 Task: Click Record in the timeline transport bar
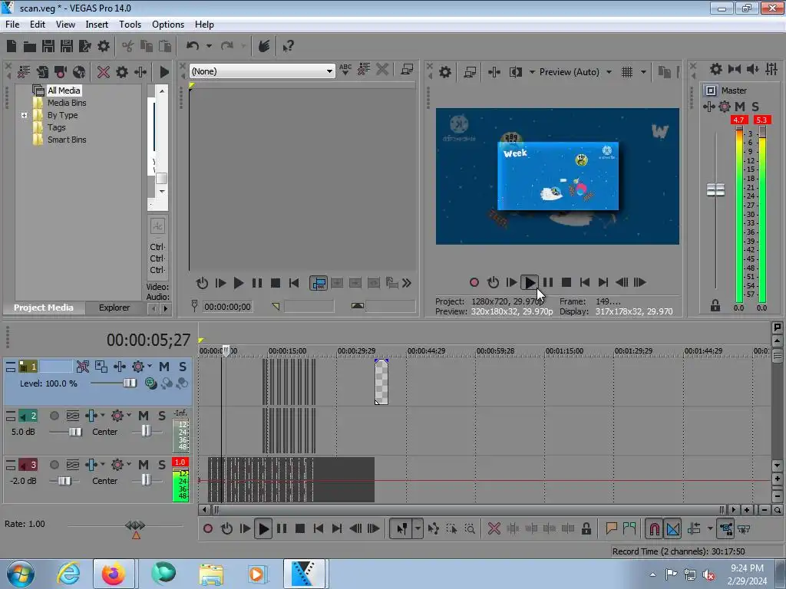coord(207,528)
